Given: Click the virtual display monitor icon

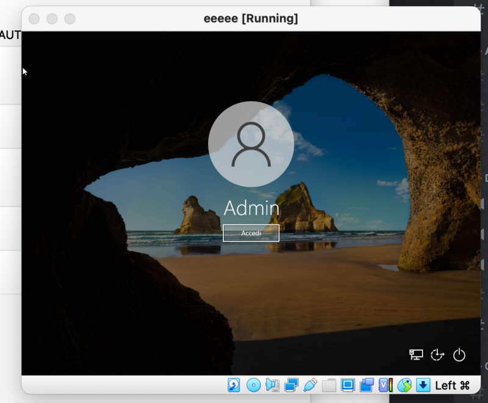Looking at the screenshot, I should (348, 385).
